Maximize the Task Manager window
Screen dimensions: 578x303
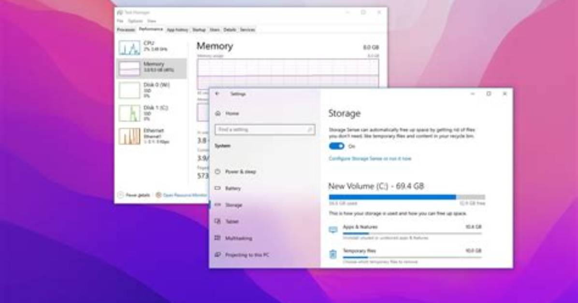(x=363, y=13)
